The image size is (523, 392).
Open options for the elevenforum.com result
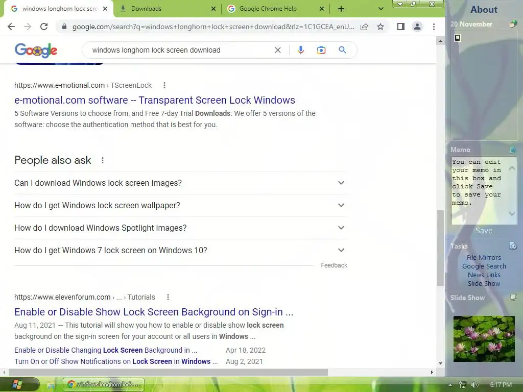click(x=168, y=297)
